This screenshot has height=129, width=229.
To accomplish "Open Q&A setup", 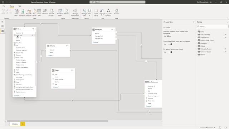I will click(96, 13).
